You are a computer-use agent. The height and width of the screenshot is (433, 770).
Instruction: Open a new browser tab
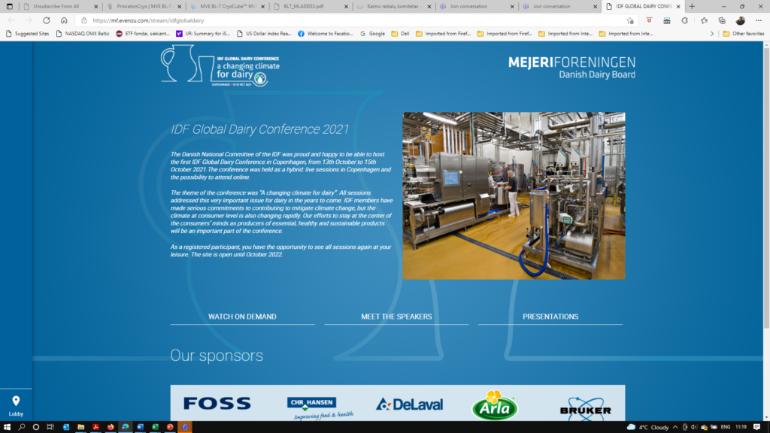pyautogui.click(x=692, y=6)
